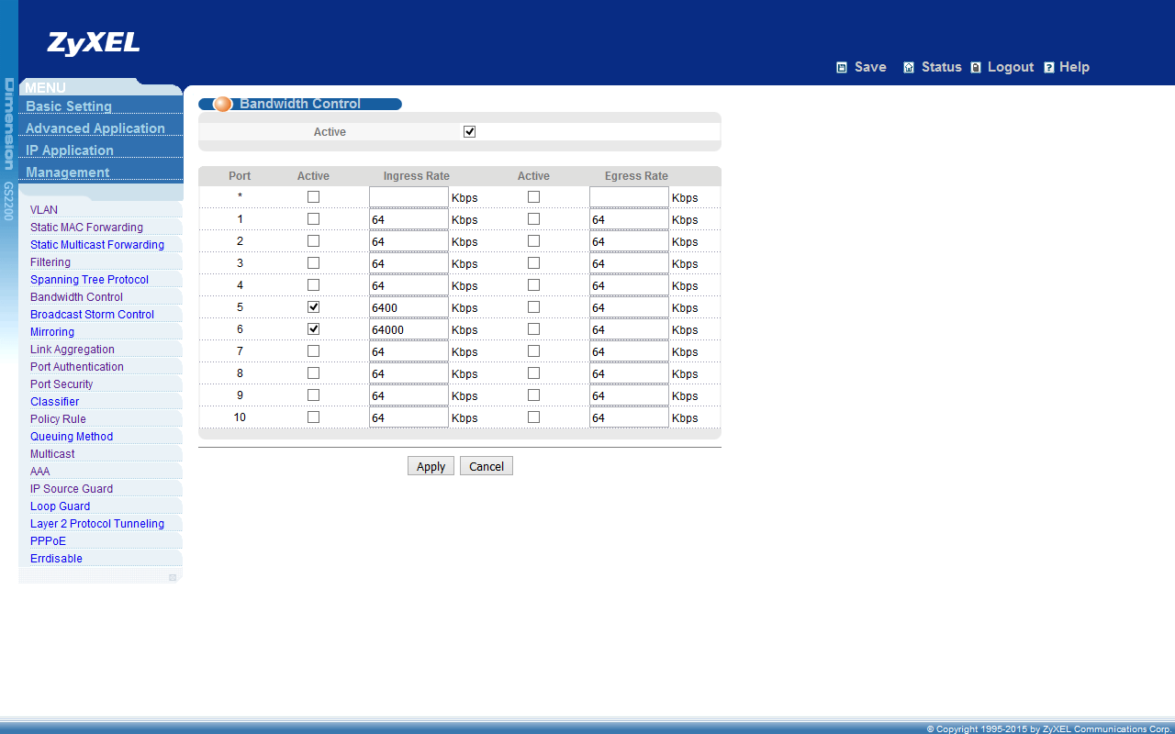
Task: Open Multicast in the sidebar
Action: pos(52,454)
